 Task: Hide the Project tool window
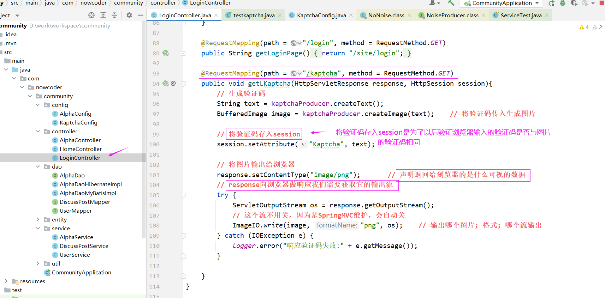coord(140,15)
